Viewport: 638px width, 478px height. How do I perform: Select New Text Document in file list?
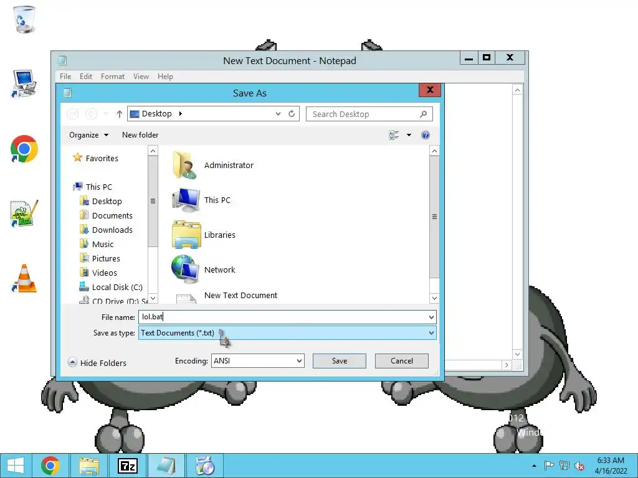pos(227,297)
